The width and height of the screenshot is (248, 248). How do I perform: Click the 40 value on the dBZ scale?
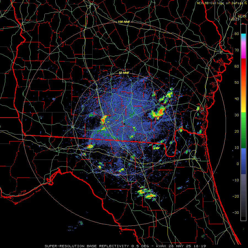[x=237, y=99]
